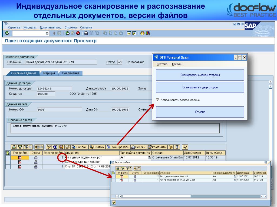Click the pencil-and-glasses display/change icon

click(x=49, y=147)
